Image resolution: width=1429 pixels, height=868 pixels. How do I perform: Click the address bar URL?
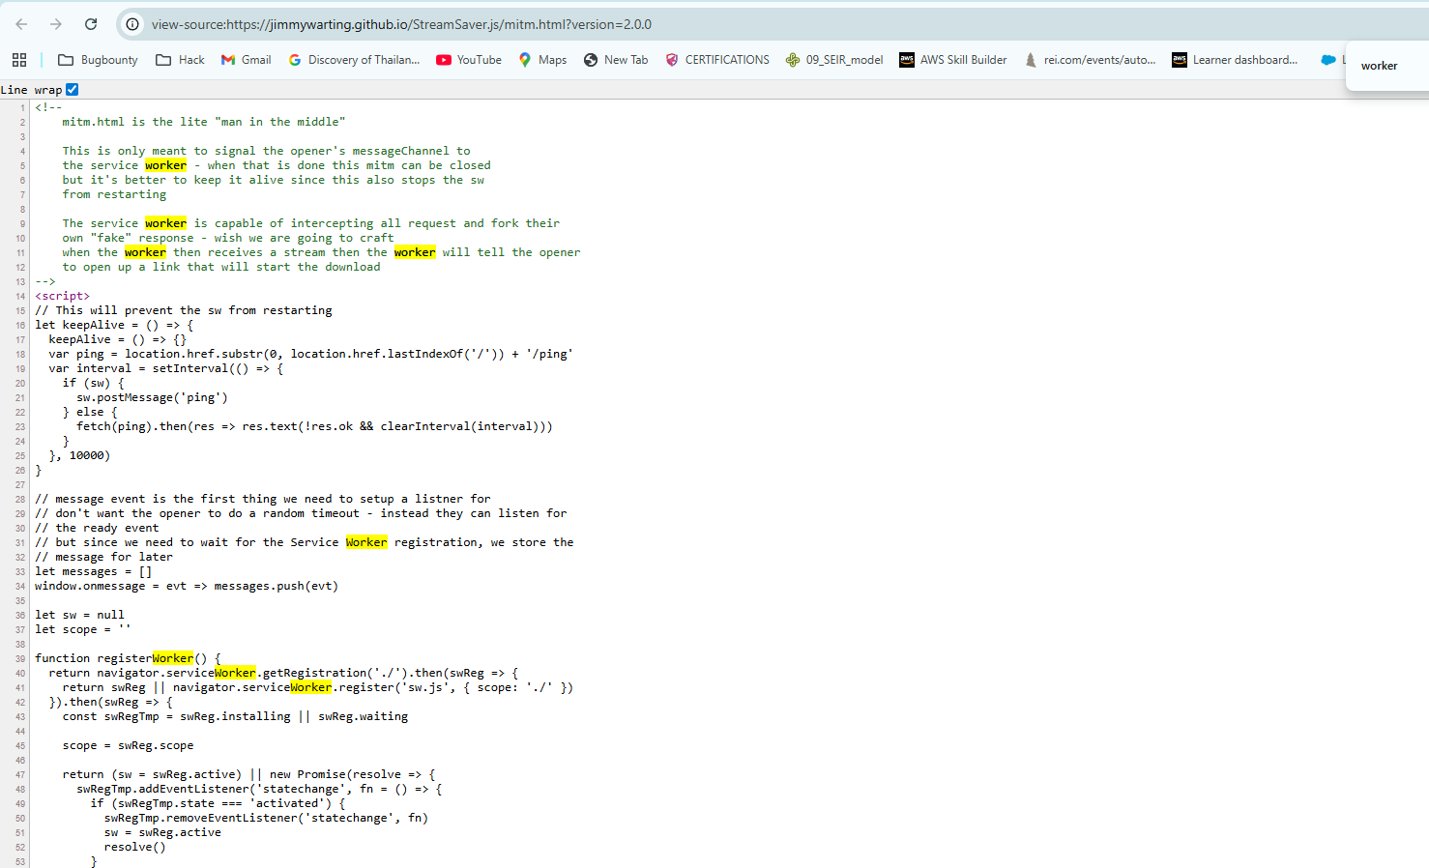pyautogui.click(x=401, y=24)
